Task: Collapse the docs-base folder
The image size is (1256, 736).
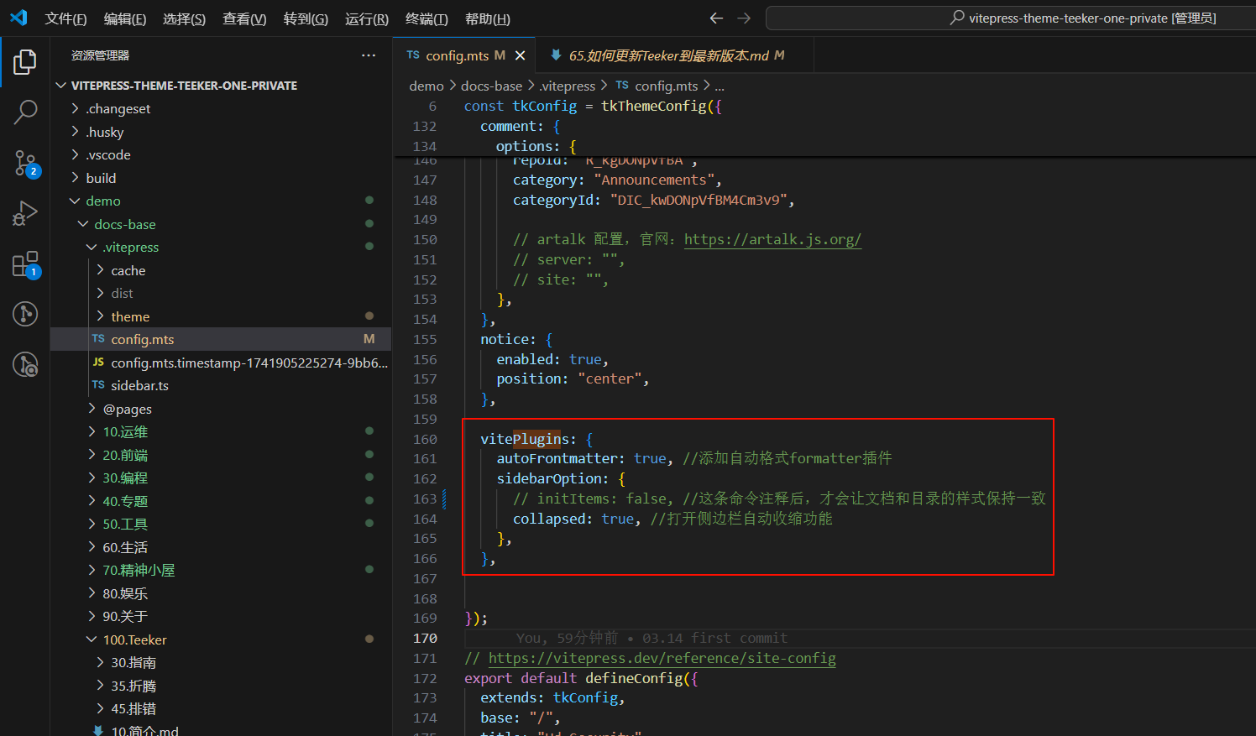Action: point(125,224)
